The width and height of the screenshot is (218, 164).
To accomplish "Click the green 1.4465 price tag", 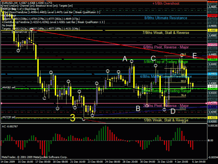I will [212, 59].
